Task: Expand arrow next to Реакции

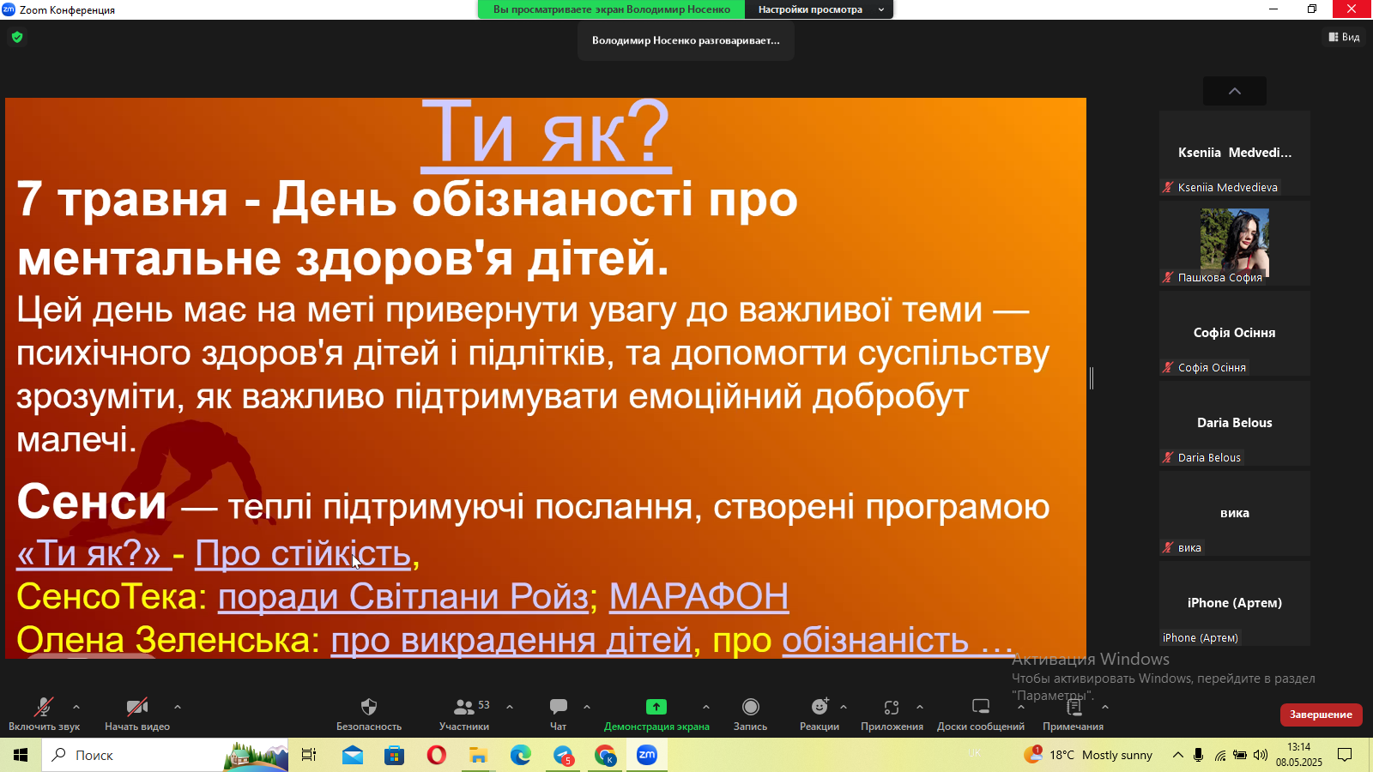Action: (x=844, y=708)
